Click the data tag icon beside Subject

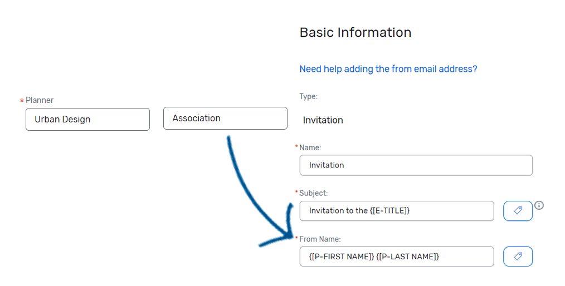(518, 211)
